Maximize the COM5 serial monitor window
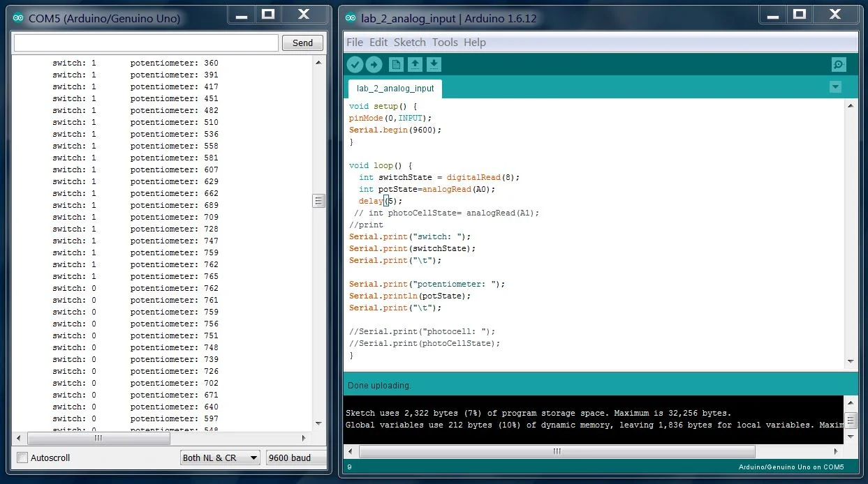 (x=268, y=14)
